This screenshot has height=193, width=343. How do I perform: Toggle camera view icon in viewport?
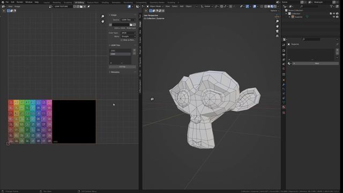[277, 31]
